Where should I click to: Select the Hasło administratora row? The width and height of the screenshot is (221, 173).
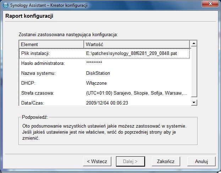[104, 63]
